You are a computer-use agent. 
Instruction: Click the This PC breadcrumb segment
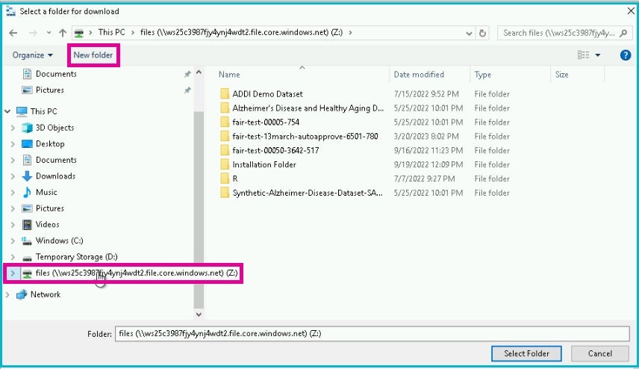pos(111,33)
